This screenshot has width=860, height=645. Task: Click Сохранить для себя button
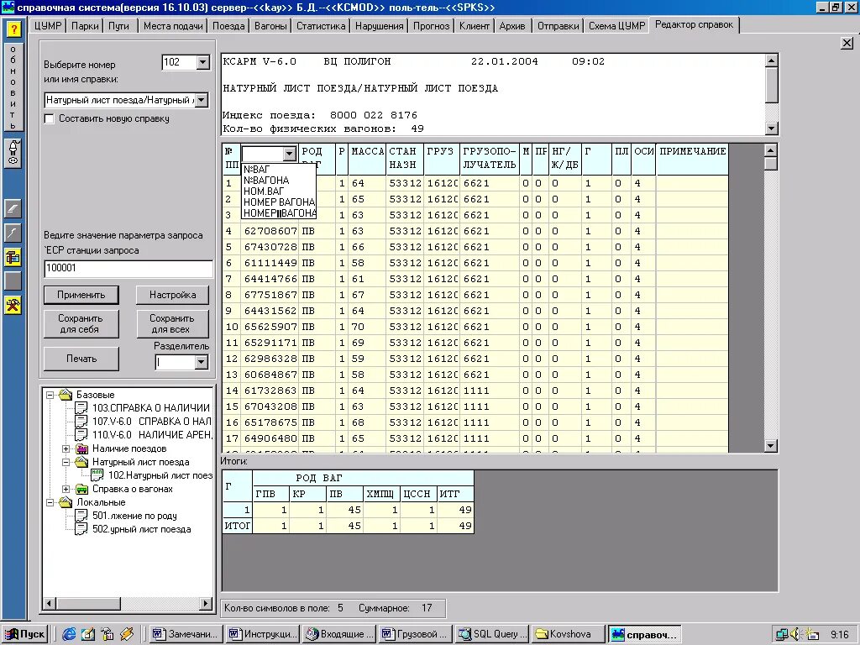click(x=81, y=324)
